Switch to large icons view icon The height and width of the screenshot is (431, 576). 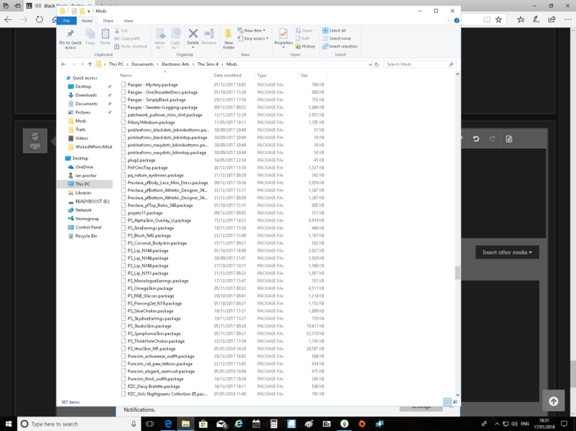click(455, 402)
